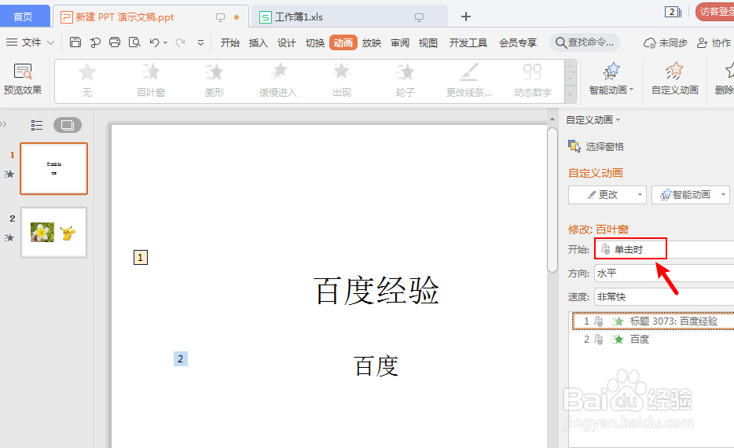Open the 审阅 ribbon tab
Viewport: 734px width, 448px height.
400,43
